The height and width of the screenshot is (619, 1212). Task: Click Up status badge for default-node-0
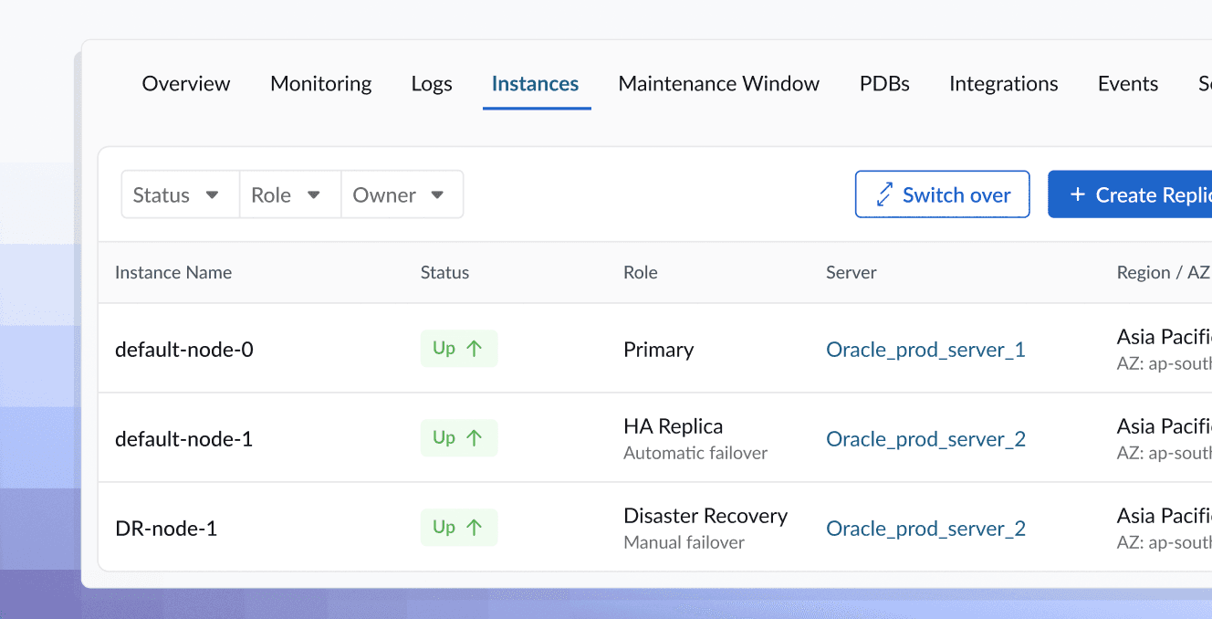click(459, 349)
